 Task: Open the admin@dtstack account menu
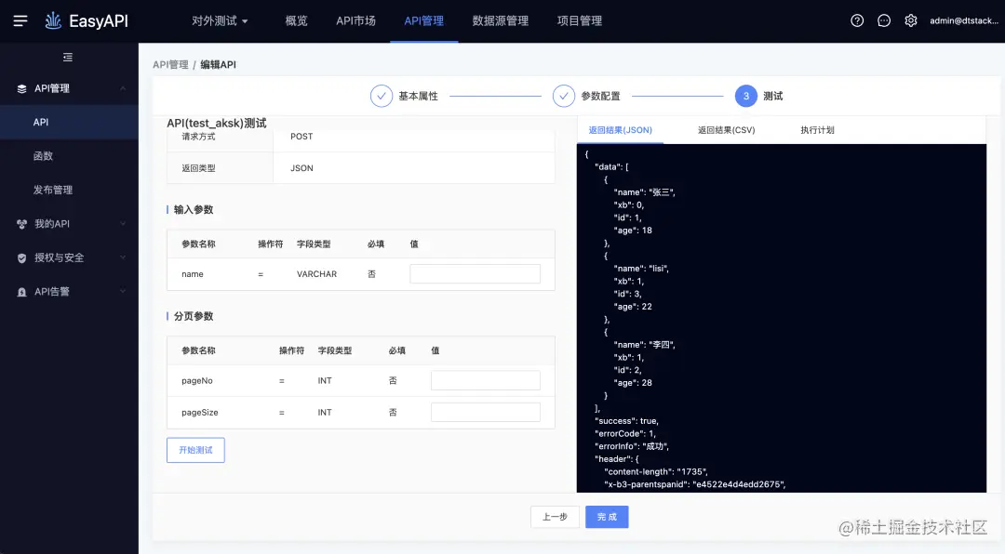pyautogui.click(x=964, y=20)
